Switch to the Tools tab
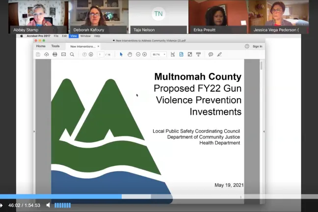 pos(55,46)
